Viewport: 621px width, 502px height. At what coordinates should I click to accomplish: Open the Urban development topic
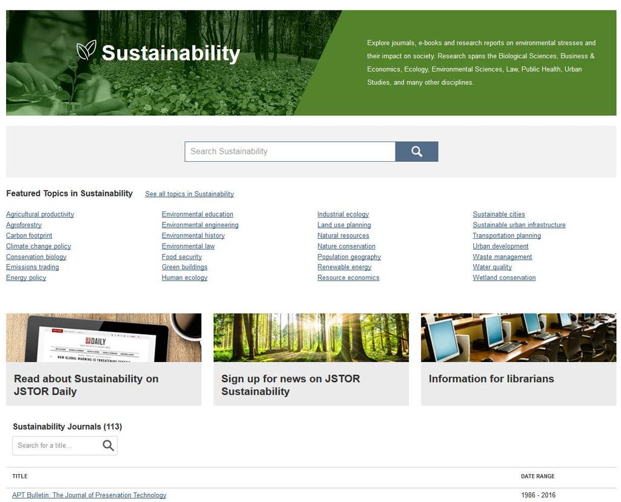[500, 246]
